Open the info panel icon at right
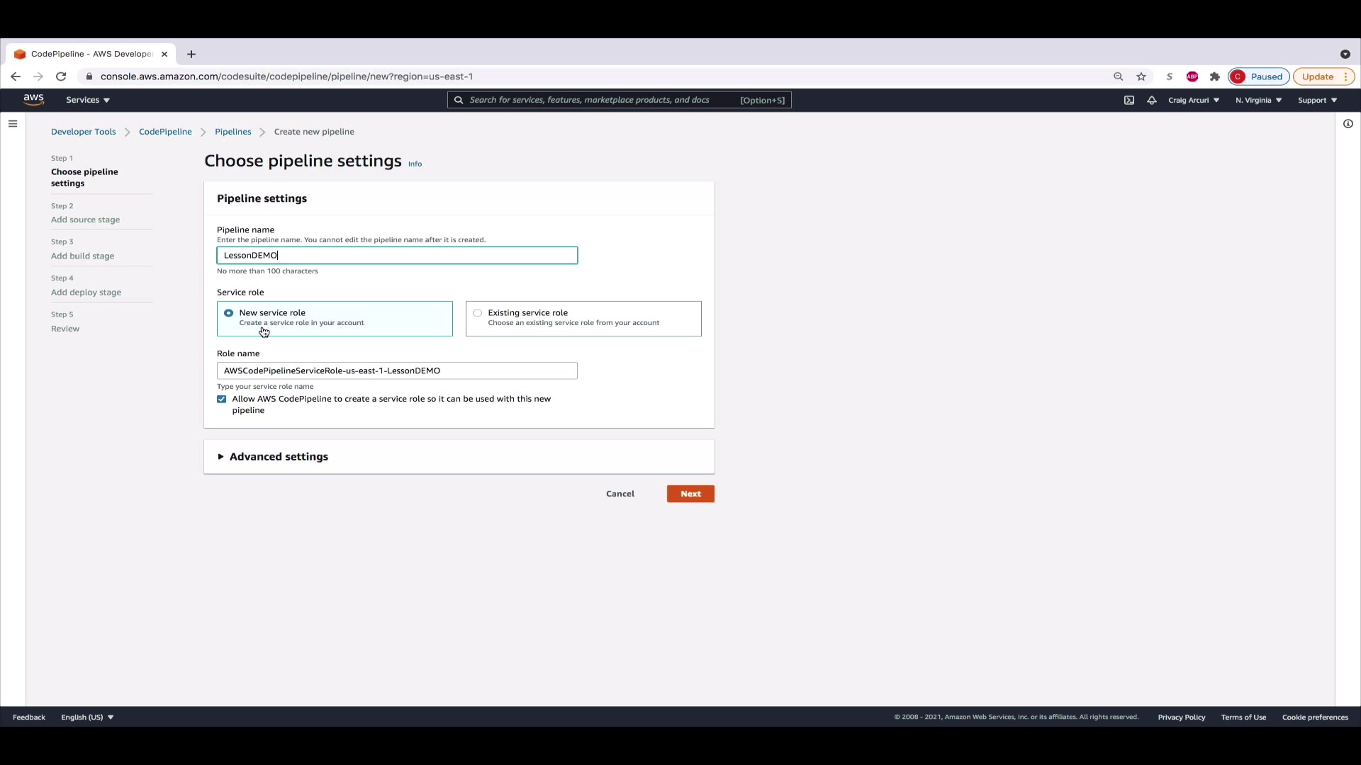The width and height of the screenshot is (1361, 765). 1348,124
